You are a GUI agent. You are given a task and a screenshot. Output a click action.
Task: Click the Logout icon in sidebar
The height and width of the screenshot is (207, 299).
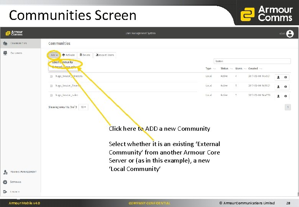coord(5,192)
